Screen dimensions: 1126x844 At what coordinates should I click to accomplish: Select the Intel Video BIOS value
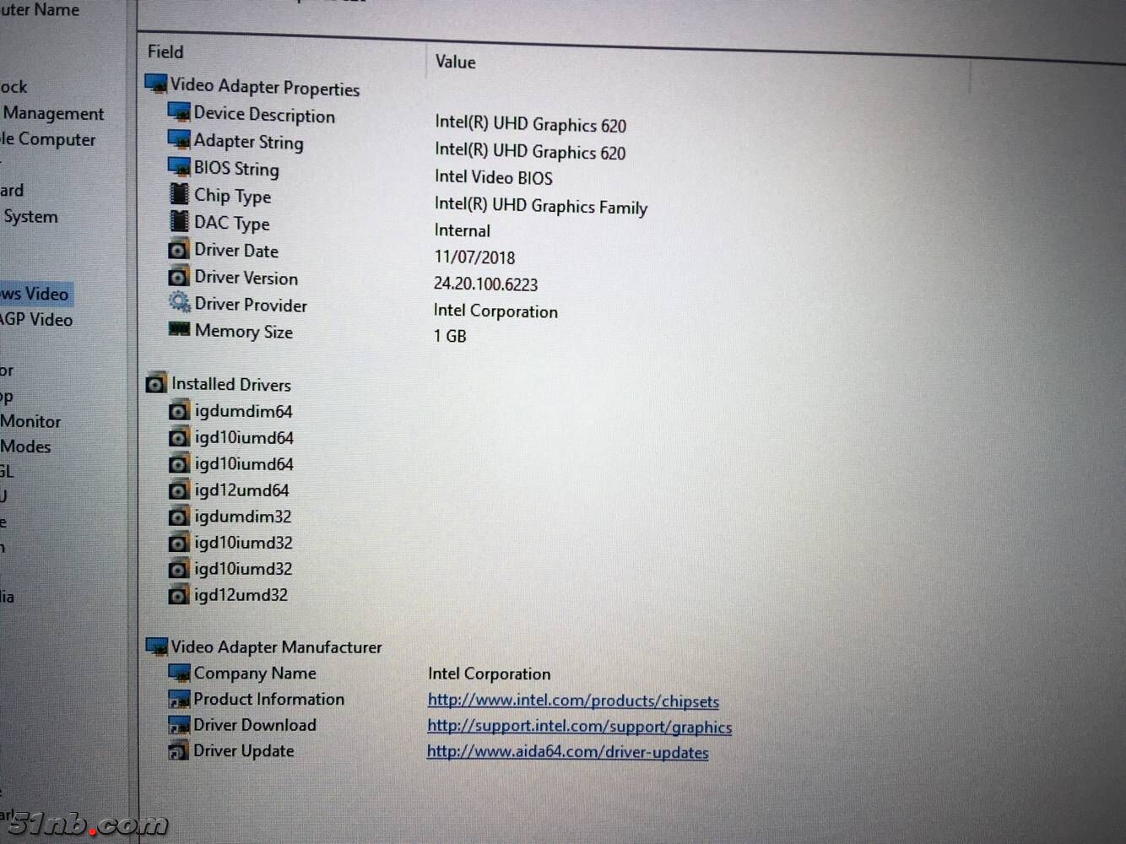click(494, 177)
